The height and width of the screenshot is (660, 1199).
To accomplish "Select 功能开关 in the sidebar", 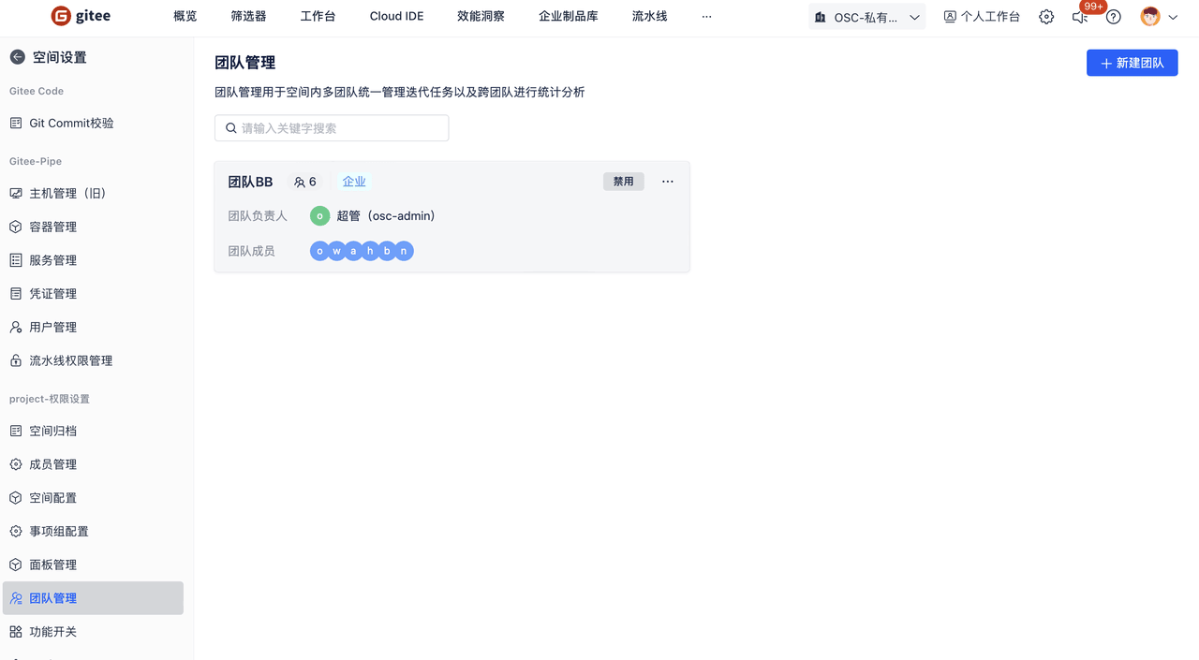I will coord(52,632).
